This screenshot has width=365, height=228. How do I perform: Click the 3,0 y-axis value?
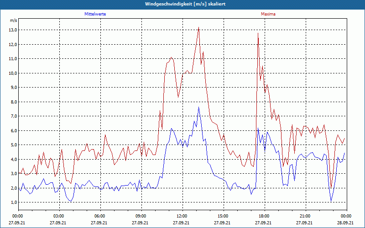pyautogui.click(x=14, y=174)
